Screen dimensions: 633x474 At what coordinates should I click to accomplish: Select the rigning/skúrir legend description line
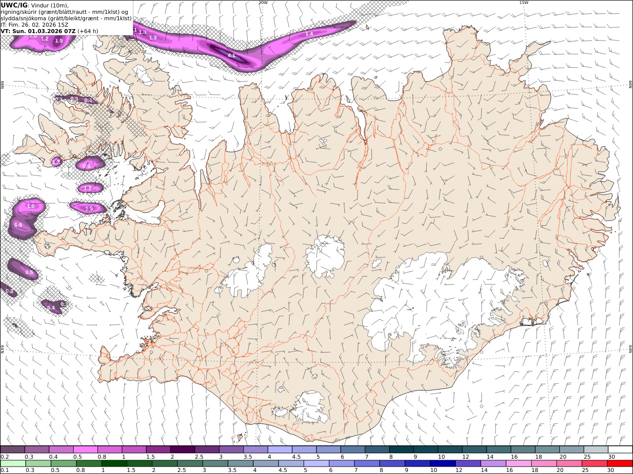[x=64, y=12]
